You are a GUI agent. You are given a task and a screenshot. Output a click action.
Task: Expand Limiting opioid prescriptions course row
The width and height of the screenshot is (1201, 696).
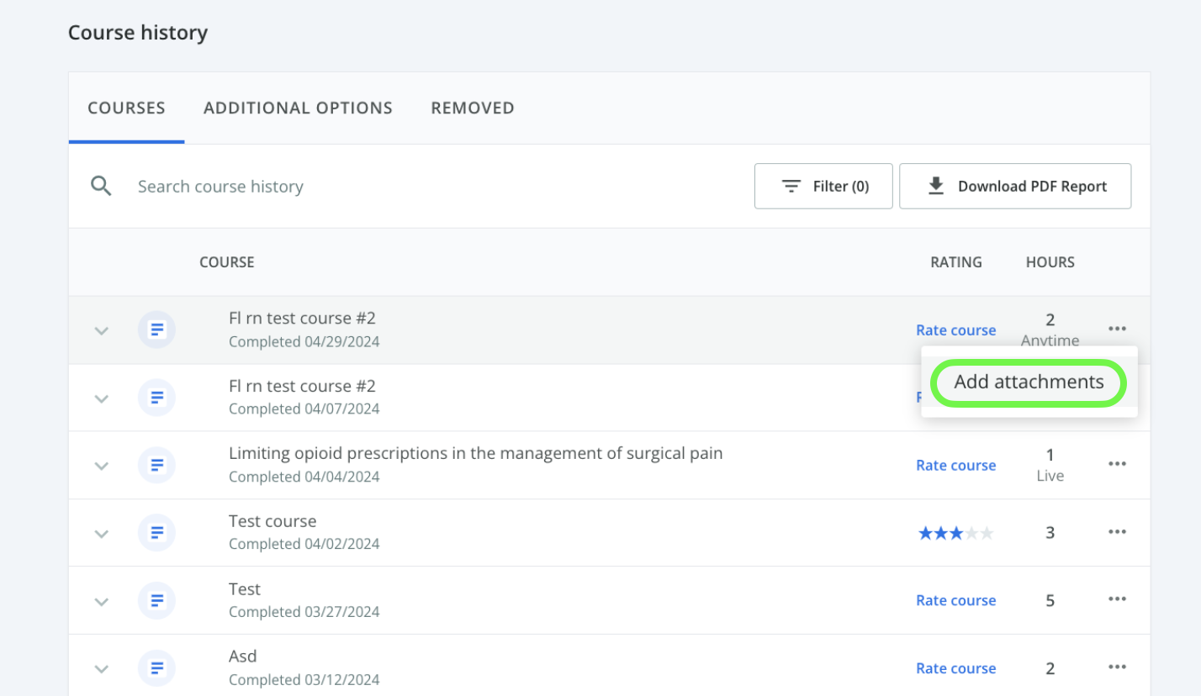102,466
